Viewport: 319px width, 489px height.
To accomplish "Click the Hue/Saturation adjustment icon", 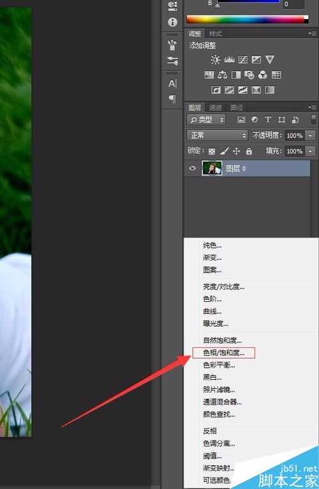I will [x=209, y=75].
